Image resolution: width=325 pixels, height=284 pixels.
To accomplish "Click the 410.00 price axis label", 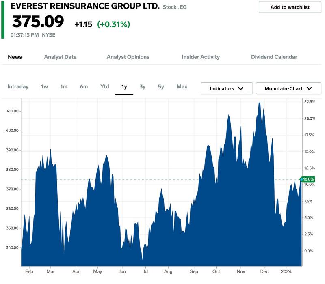I will pos(13,111).
